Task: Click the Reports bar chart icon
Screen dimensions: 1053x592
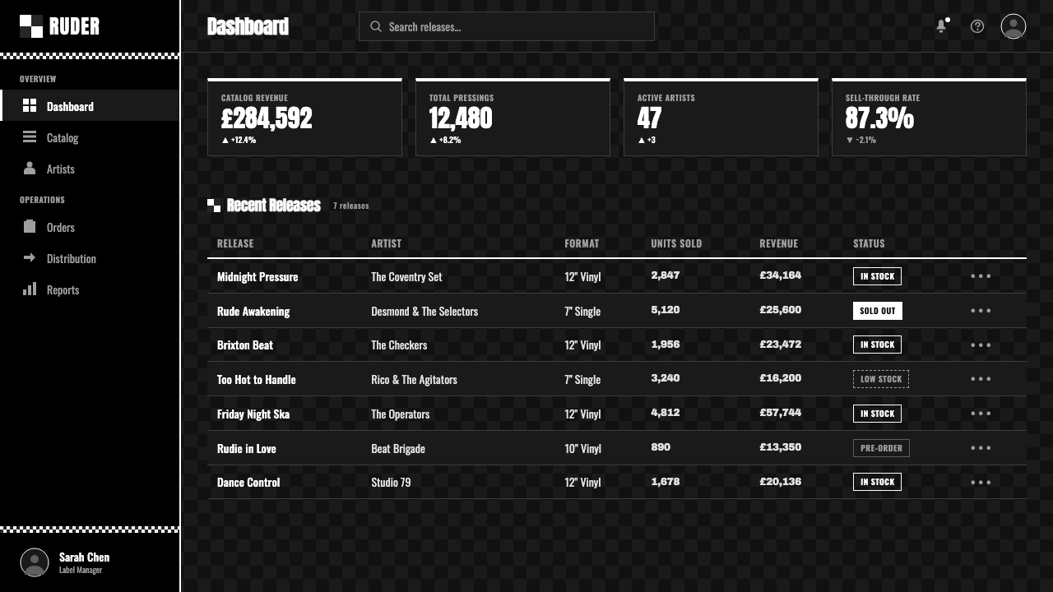Action: click(x=30, y=289)
